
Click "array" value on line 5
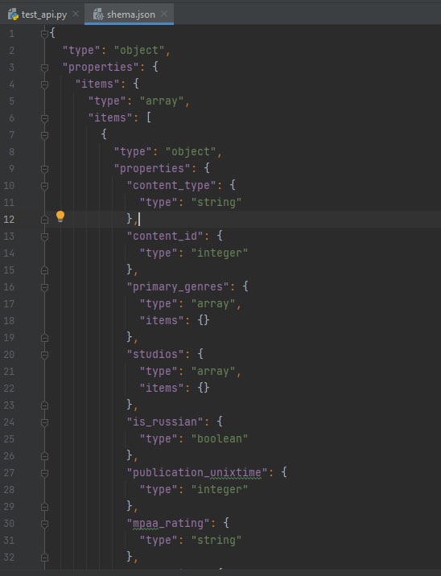click(x=162, y=101)
